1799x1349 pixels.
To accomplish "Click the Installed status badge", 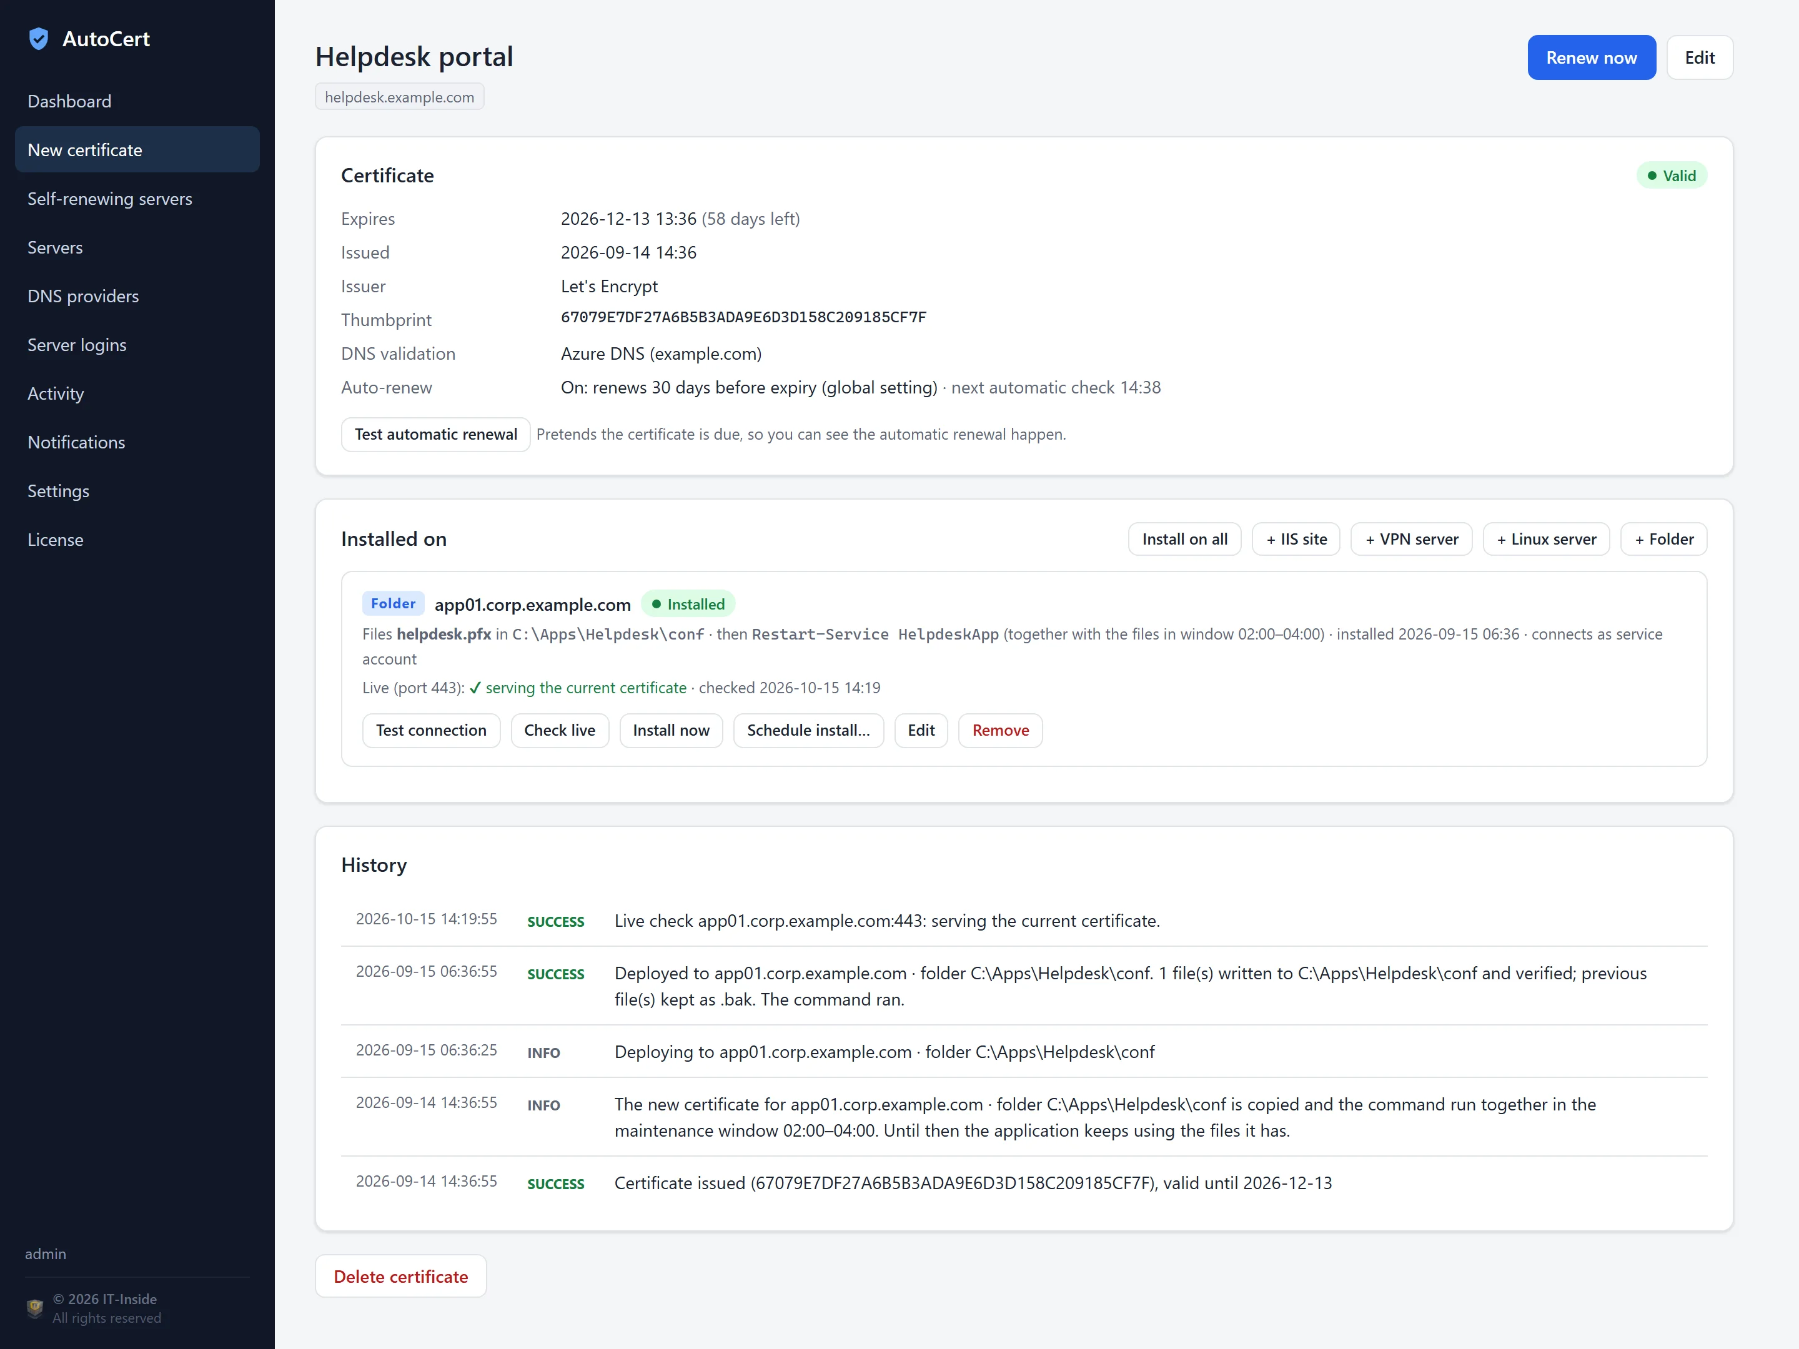I will 688,604.
